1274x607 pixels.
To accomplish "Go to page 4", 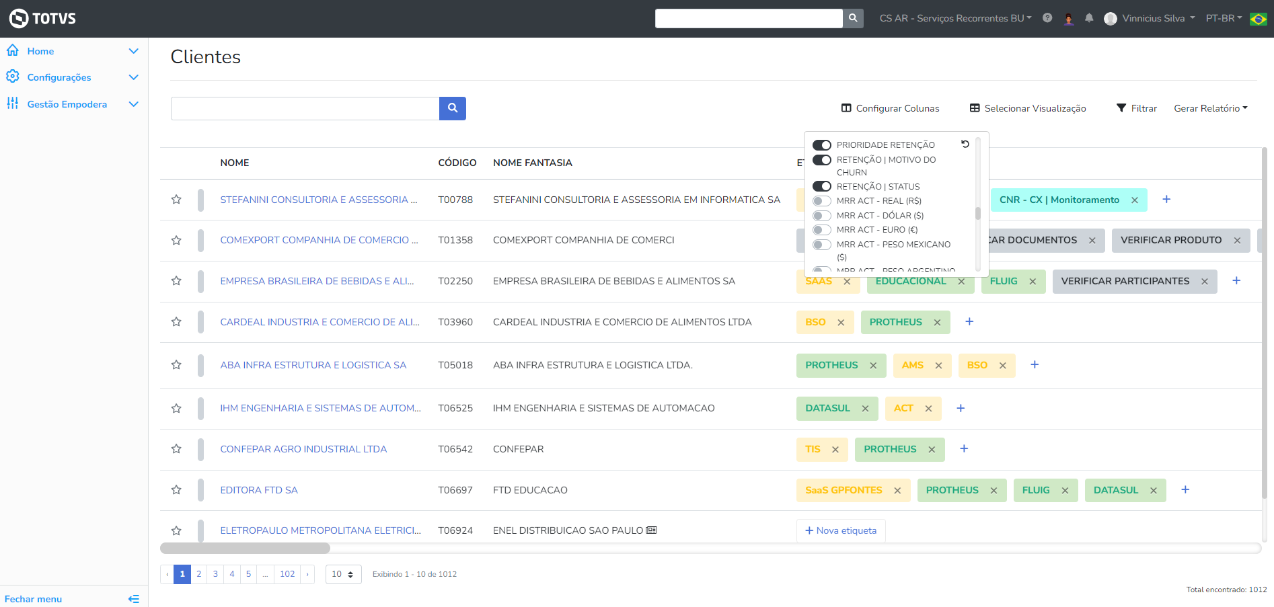I will (232, 574).
